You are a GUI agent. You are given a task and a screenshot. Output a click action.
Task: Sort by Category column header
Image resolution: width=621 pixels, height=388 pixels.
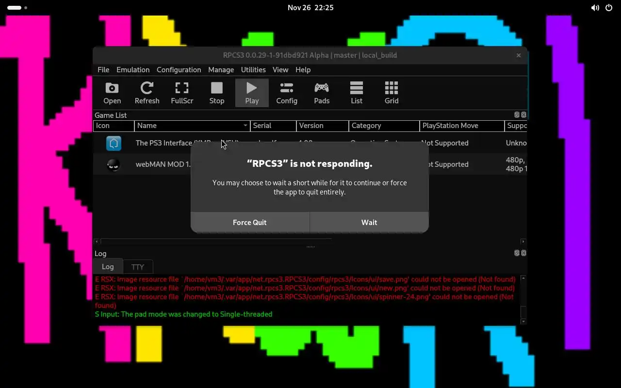coord(384,126)
